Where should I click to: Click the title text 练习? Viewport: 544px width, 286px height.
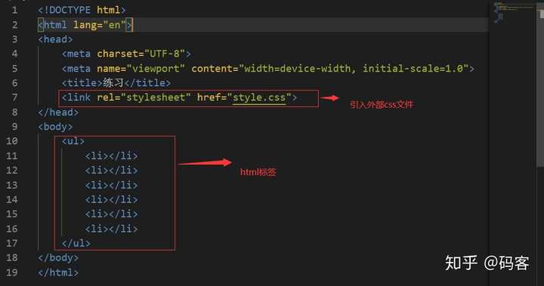tap(113, 83)
